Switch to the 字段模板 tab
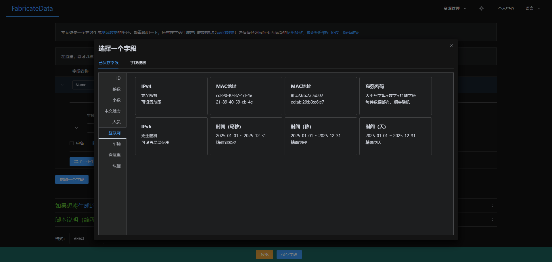552x262 pixels. click(x=138, y=63)
